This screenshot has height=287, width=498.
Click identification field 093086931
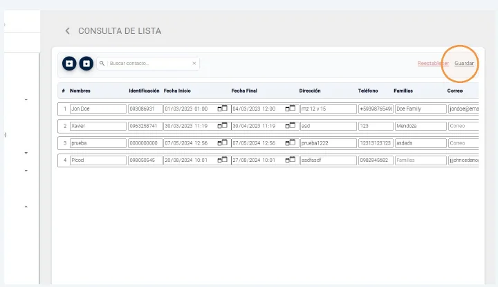point(145,109)
